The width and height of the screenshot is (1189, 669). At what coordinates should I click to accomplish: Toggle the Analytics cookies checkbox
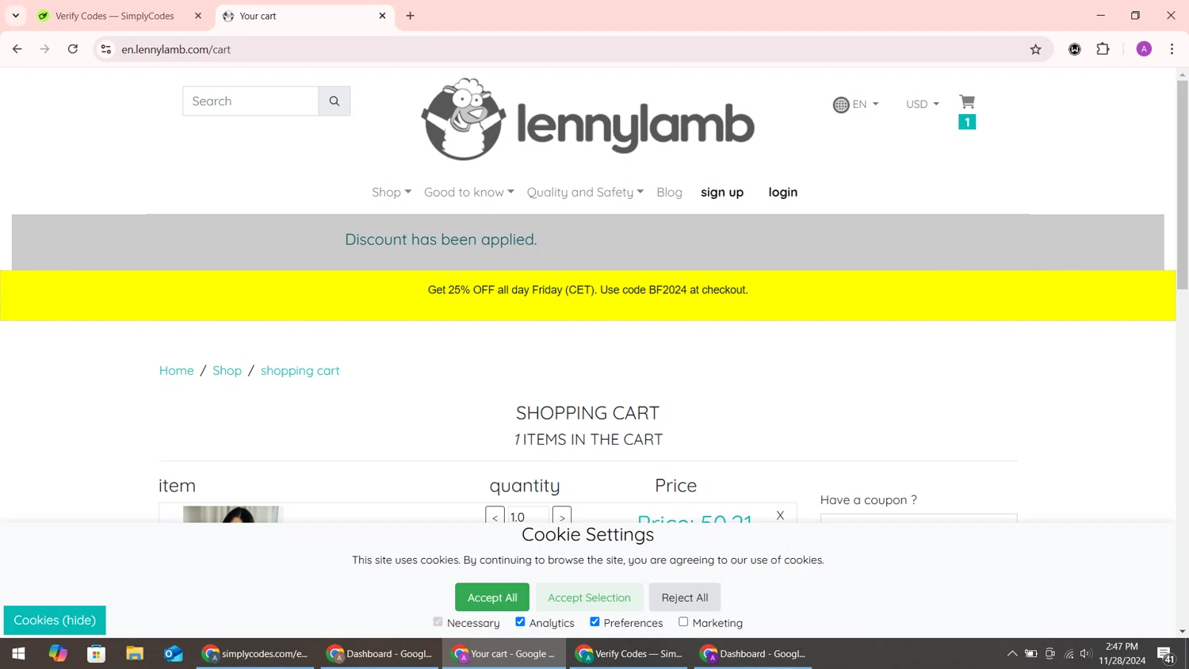(x=520, y=622)
